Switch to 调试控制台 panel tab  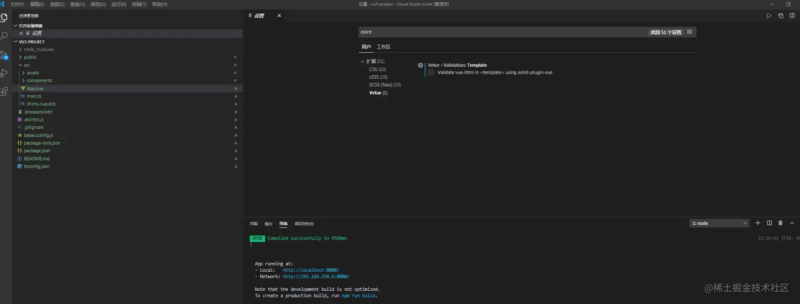pos(304,224)
